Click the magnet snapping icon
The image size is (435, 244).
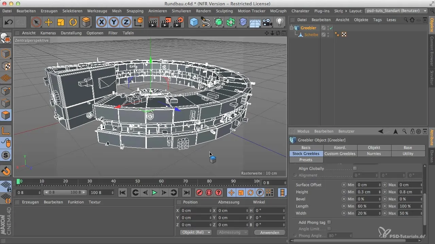click(6, 171)
